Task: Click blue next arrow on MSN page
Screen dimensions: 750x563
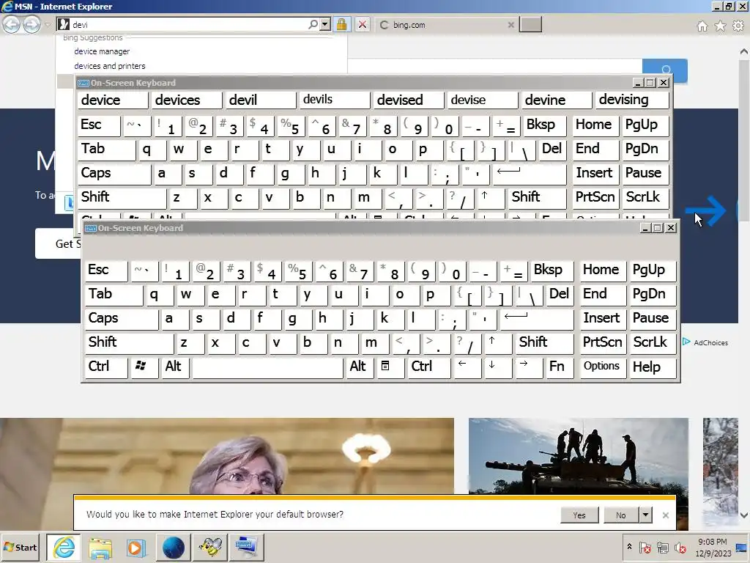Action: tap(706, 210)
